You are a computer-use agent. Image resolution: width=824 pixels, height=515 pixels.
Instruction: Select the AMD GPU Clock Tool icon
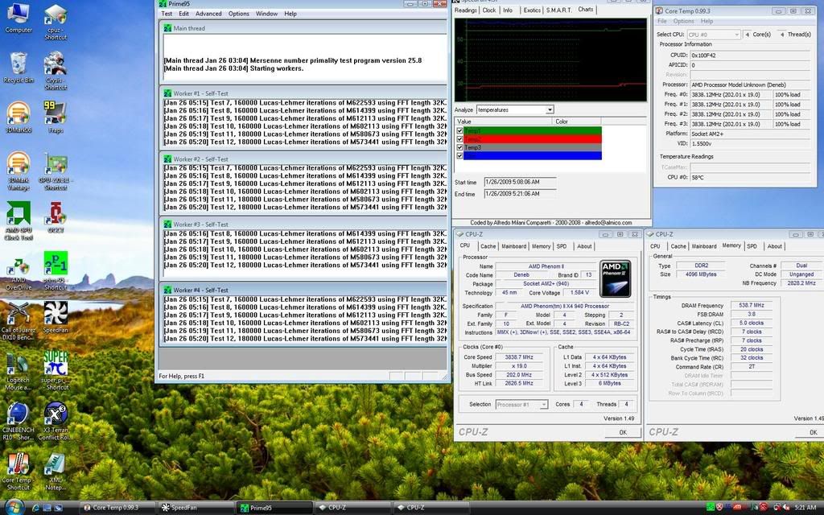[x=19, y=220]
